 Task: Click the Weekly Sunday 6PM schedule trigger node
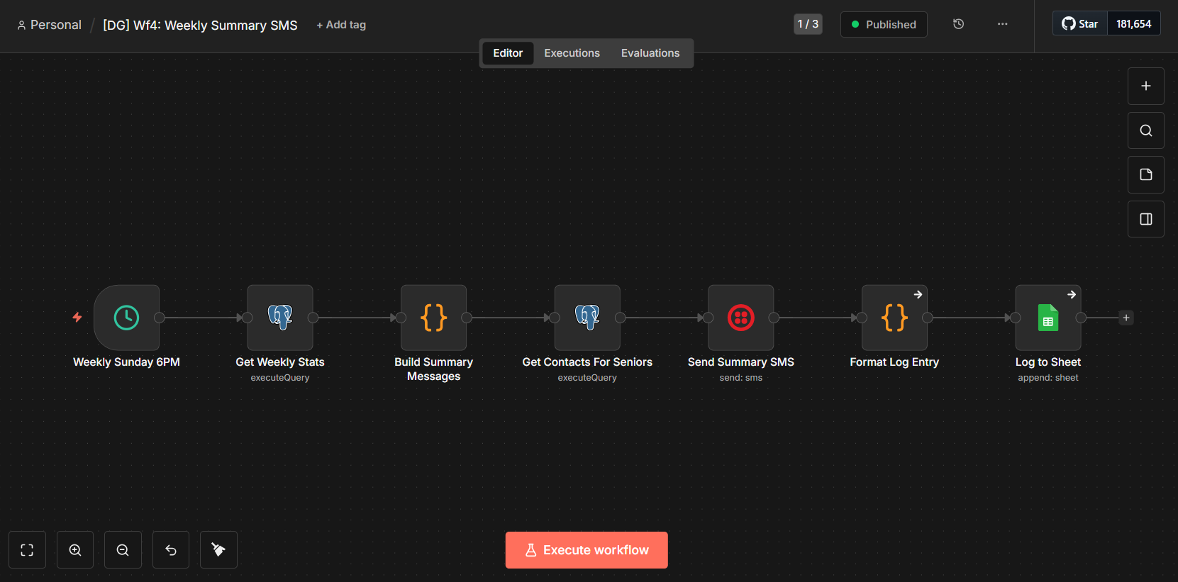point(126,318)
